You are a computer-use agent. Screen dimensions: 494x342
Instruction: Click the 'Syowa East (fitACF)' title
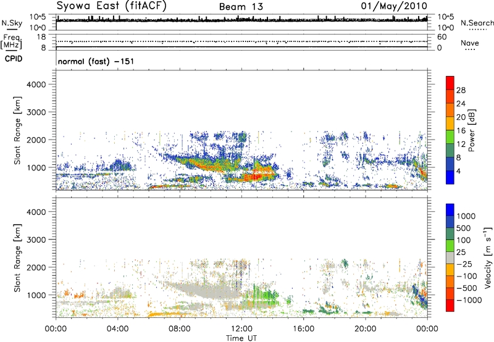point(112,6)
